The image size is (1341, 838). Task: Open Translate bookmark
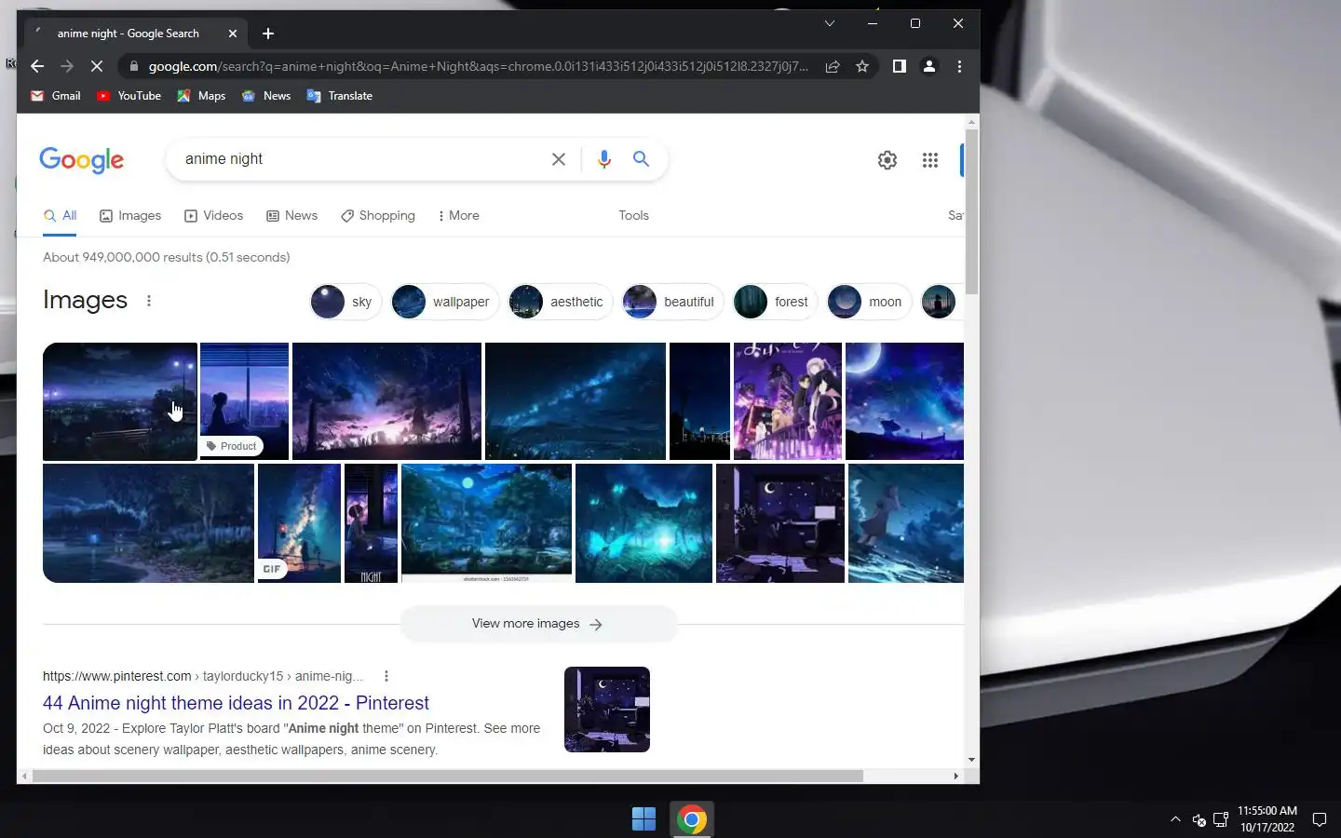click(340, 96)
